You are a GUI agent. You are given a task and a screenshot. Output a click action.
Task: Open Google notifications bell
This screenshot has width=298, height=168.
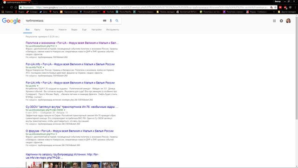pyautogui.click(x=281, y=21)
